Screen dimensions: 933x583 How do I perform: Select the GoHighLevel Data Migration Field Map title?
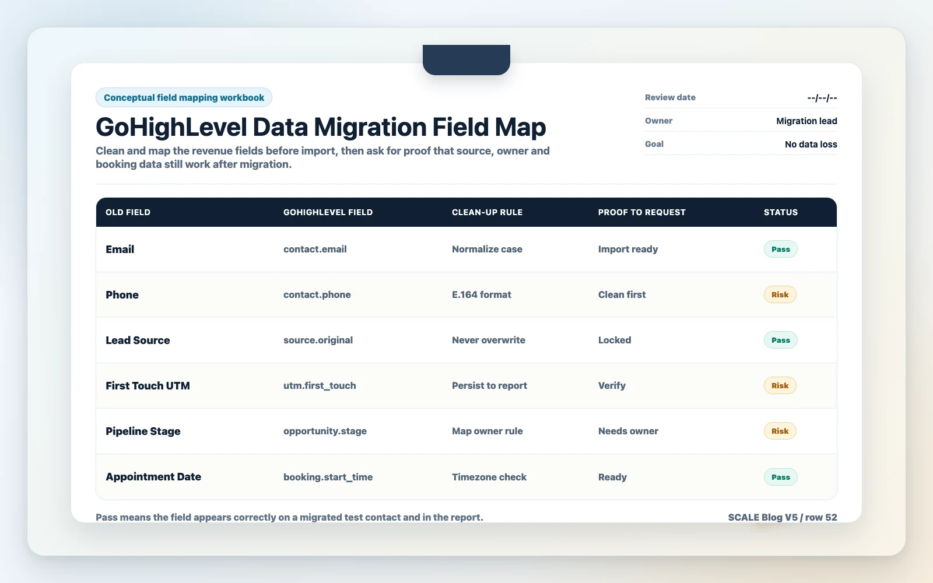321,127
